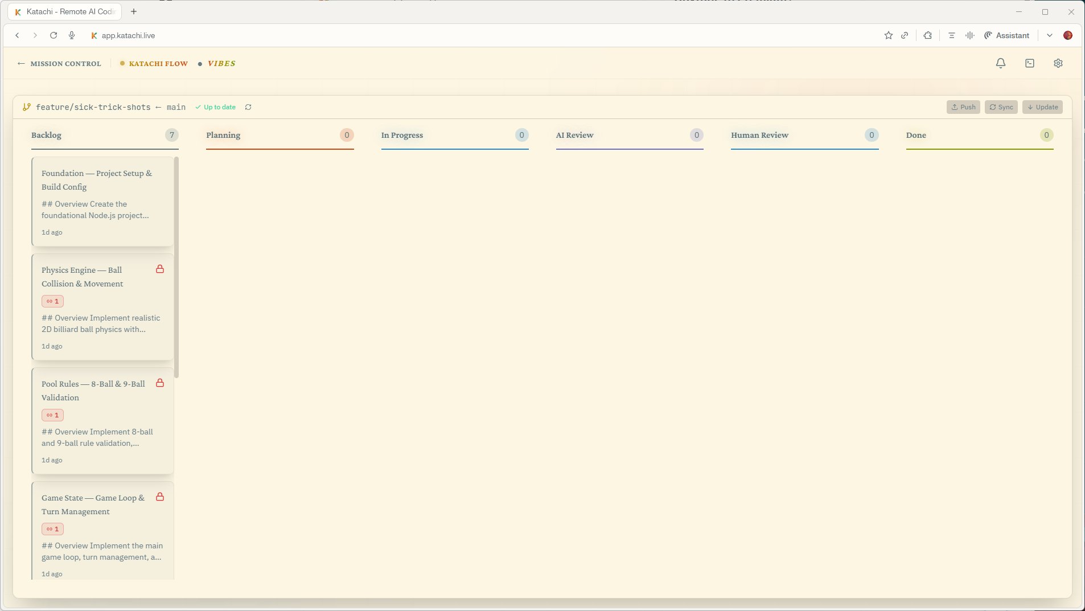Click the refresh icon beside Up to date
Image resolution: width=1085 pixels, height=611 pixels.
[249, 107]
